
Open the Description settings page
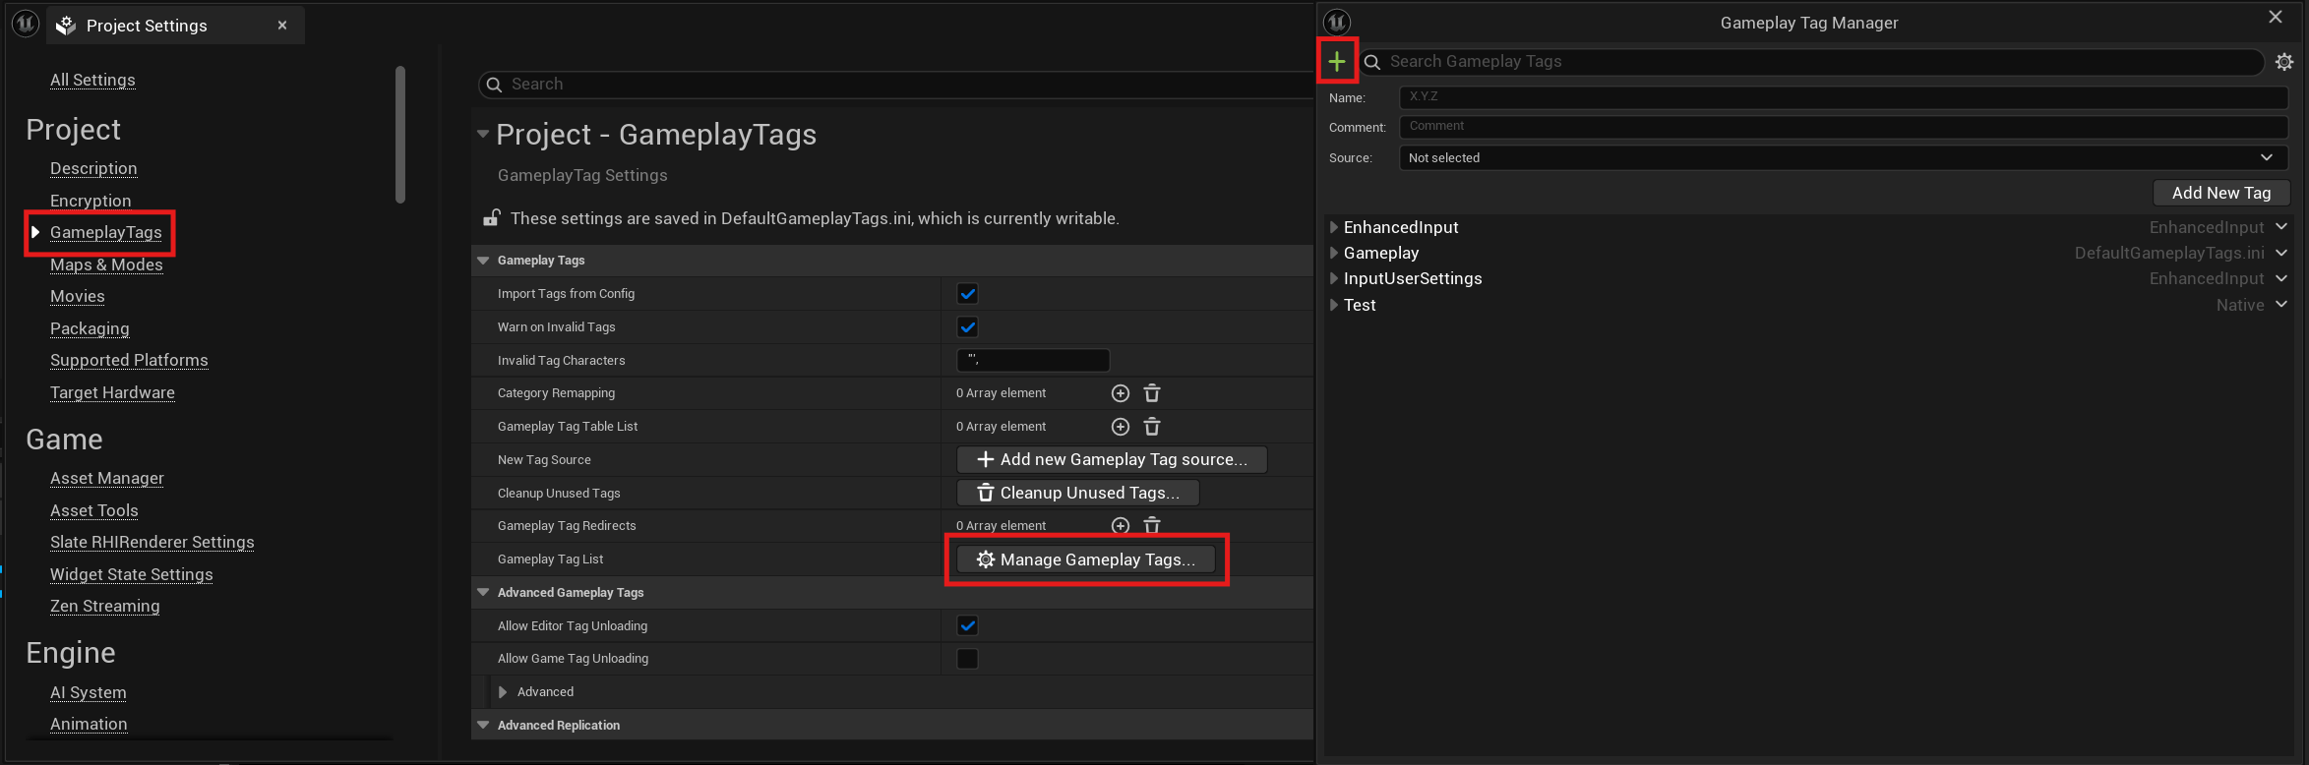tap(93, 168)
